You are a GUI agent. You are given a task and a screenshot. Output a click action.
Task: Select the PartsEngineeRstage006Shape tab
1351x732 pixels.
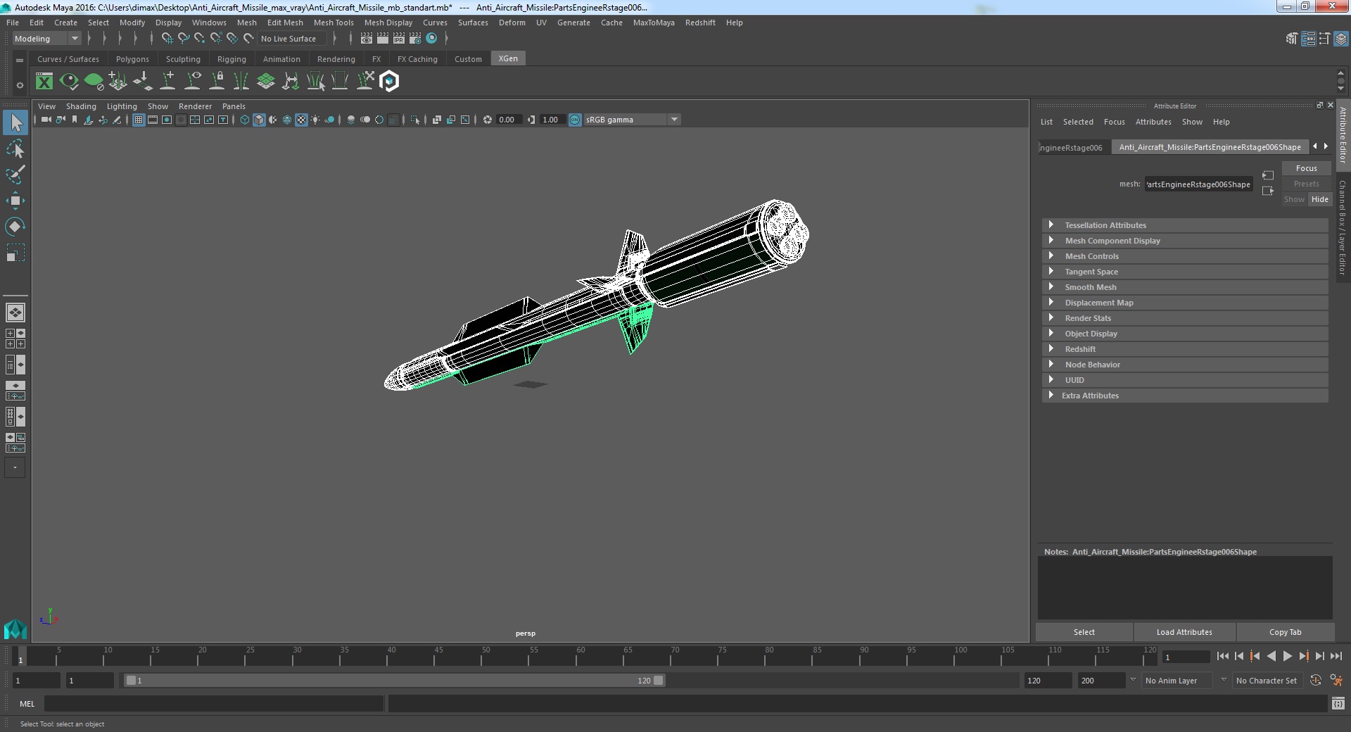point(1210,147)
